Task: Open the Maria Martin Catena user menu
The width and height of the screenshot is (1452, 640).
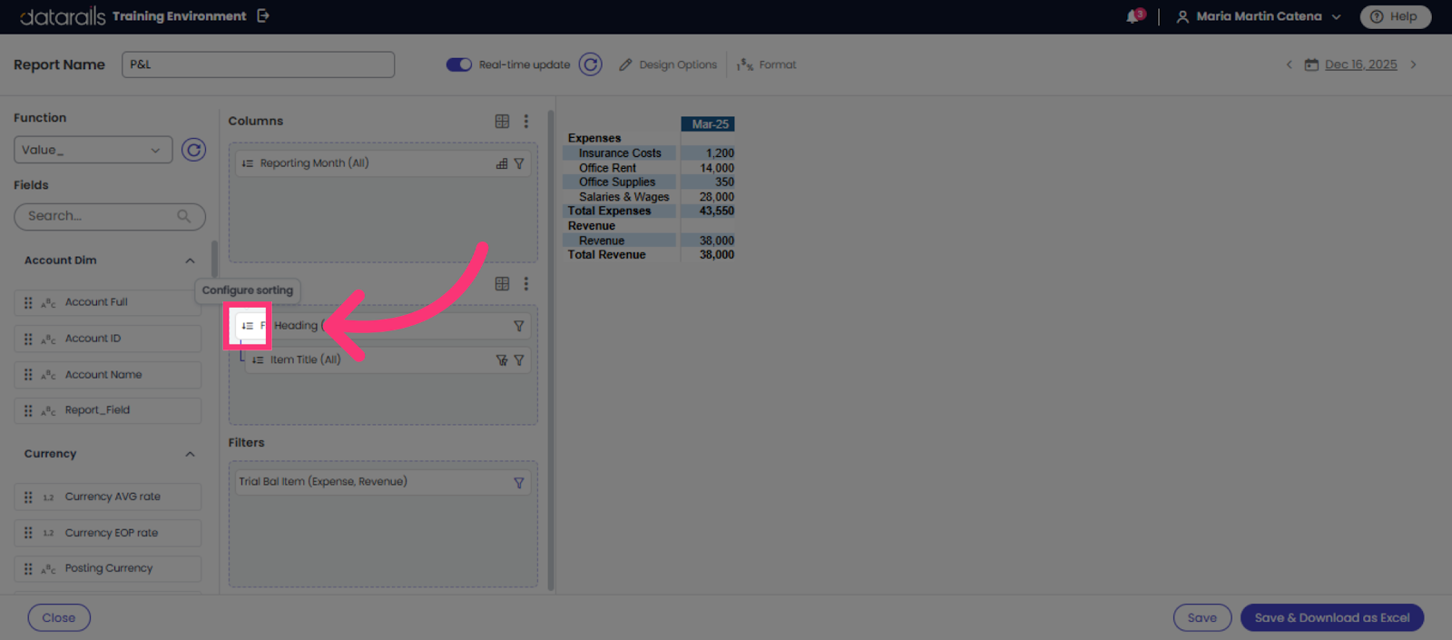Action: click(1259, 16)
